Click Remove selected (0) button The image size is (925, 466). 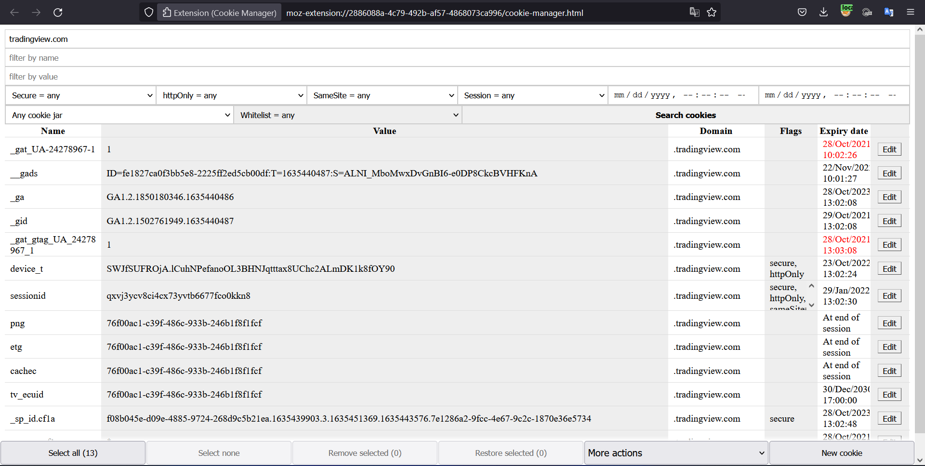[x=365, y=453]
